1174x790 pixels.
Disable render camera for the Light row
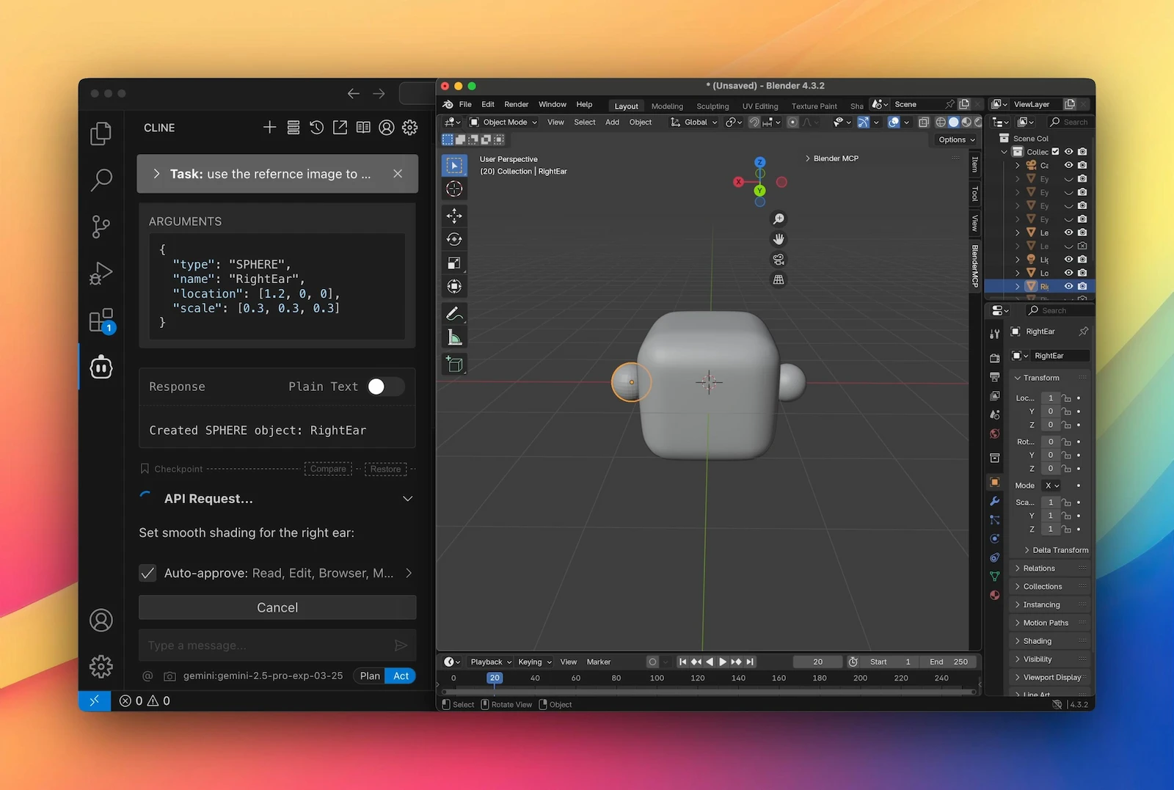pyautogui.click(x=1082, y=259)
